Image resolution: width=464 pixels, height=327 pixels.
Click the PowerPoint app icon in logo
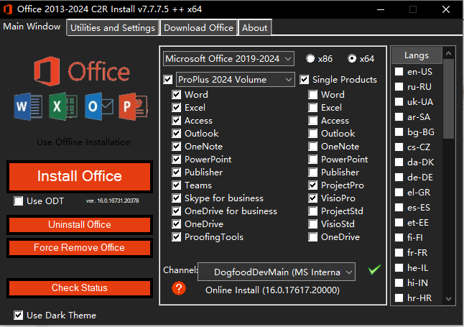point(133,106)
